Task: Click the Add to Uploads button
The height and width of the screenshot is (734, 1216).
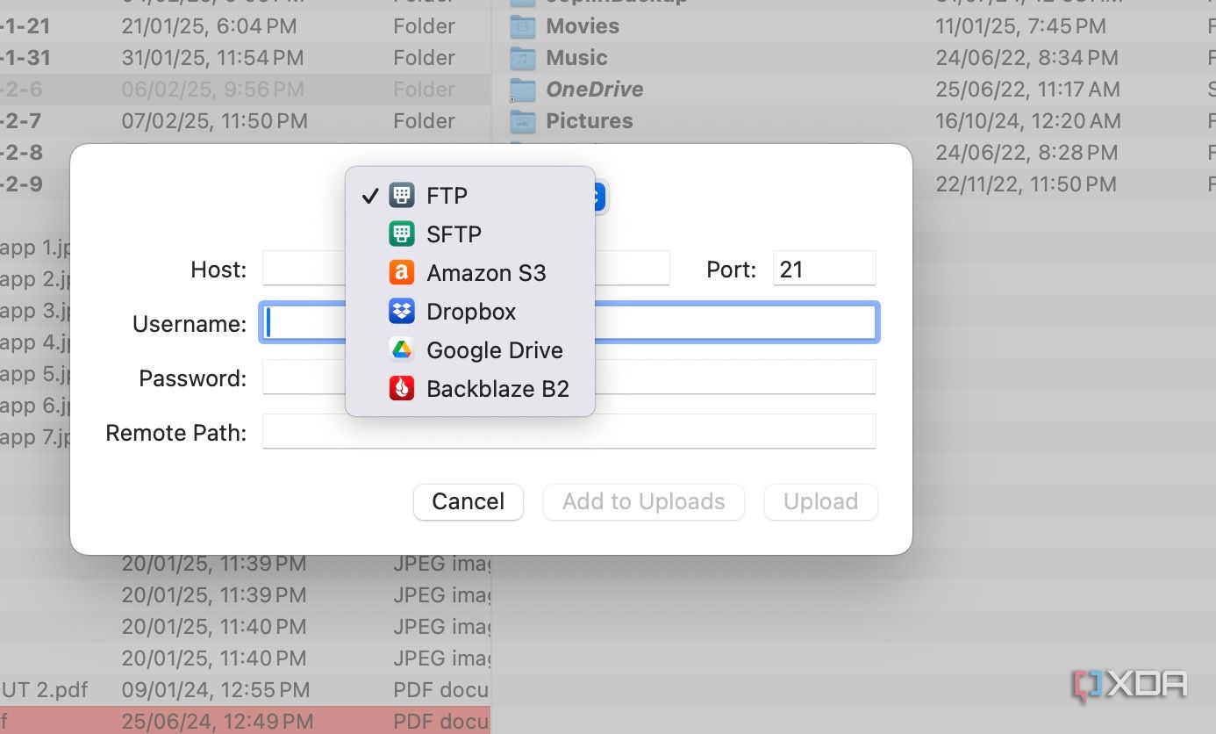Action: coord(643,501)
